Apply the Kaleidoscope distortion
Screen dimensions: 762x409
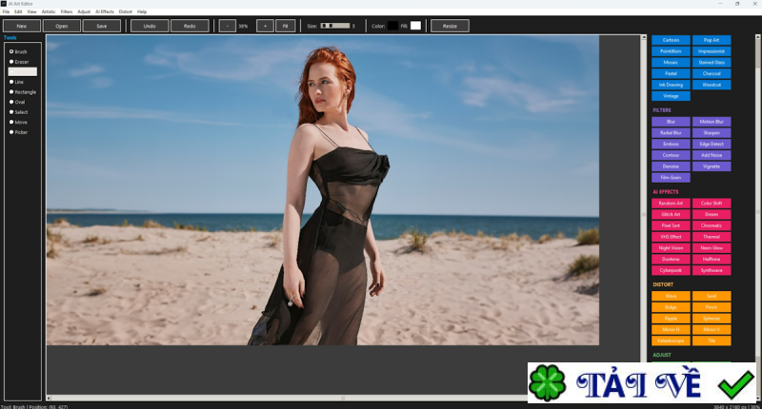click(671, 341)
